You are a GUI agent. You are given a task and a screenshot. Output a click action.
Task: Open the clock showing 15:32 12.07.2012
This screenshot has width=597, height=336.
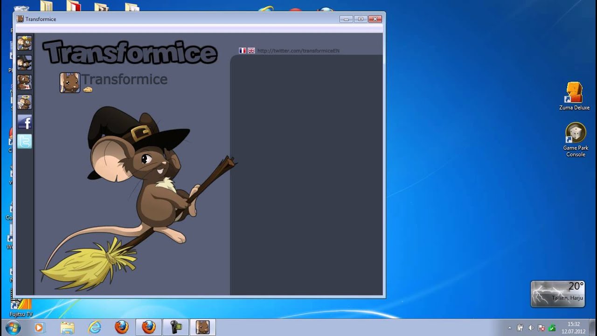click(574, 328)
